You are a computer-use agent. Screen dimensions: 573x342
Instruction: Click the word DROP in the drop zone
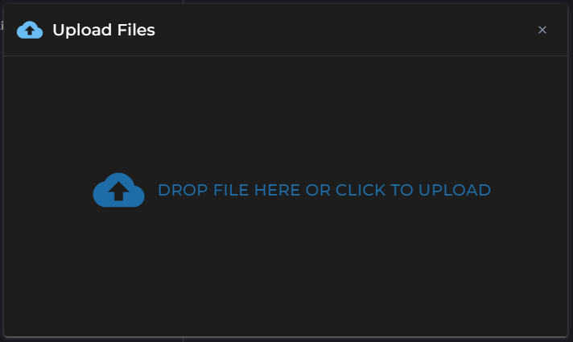183,190
